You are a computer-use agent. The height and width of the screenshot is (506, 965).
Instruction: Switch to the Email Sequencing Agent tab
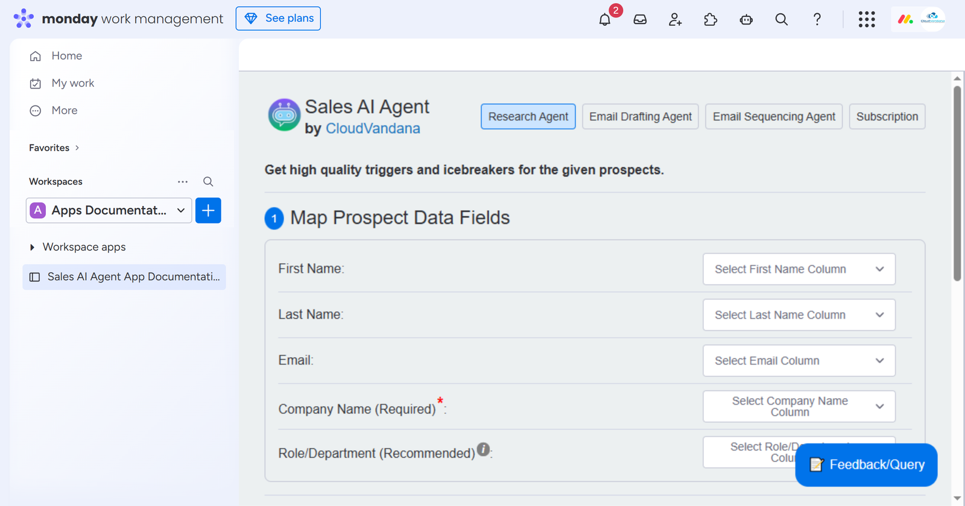pyautogui.click(x=774, y=116)
